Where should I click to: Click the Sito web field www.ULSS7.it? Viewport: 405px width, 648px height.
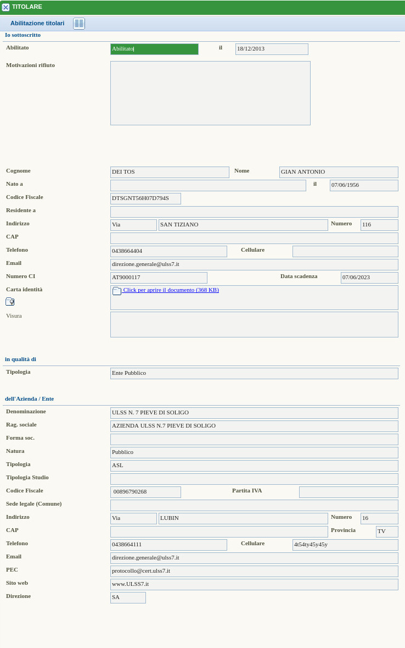coord(254,584)
